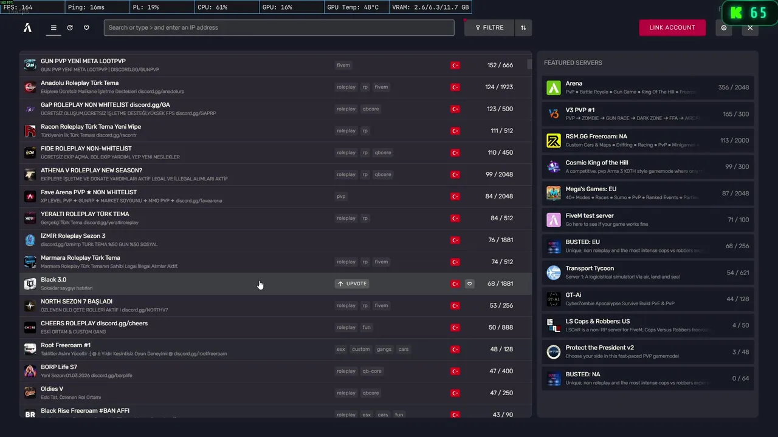Click player count 152 / 666

click(x=500, y=65)
